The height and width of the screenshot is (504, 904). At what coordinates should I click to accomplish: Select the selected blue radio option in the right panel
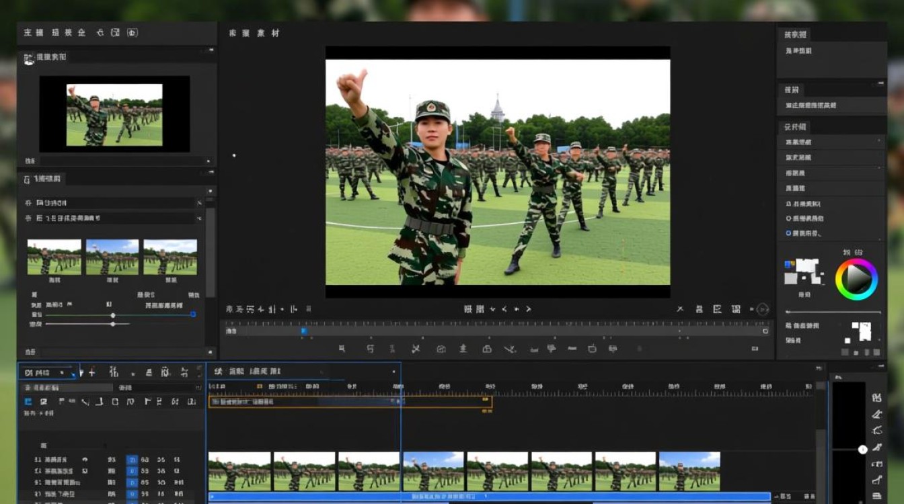(788, 233)
